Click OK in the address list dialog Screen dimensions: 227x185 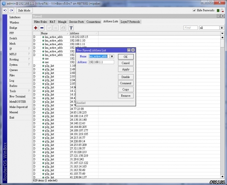click(126, 57)
